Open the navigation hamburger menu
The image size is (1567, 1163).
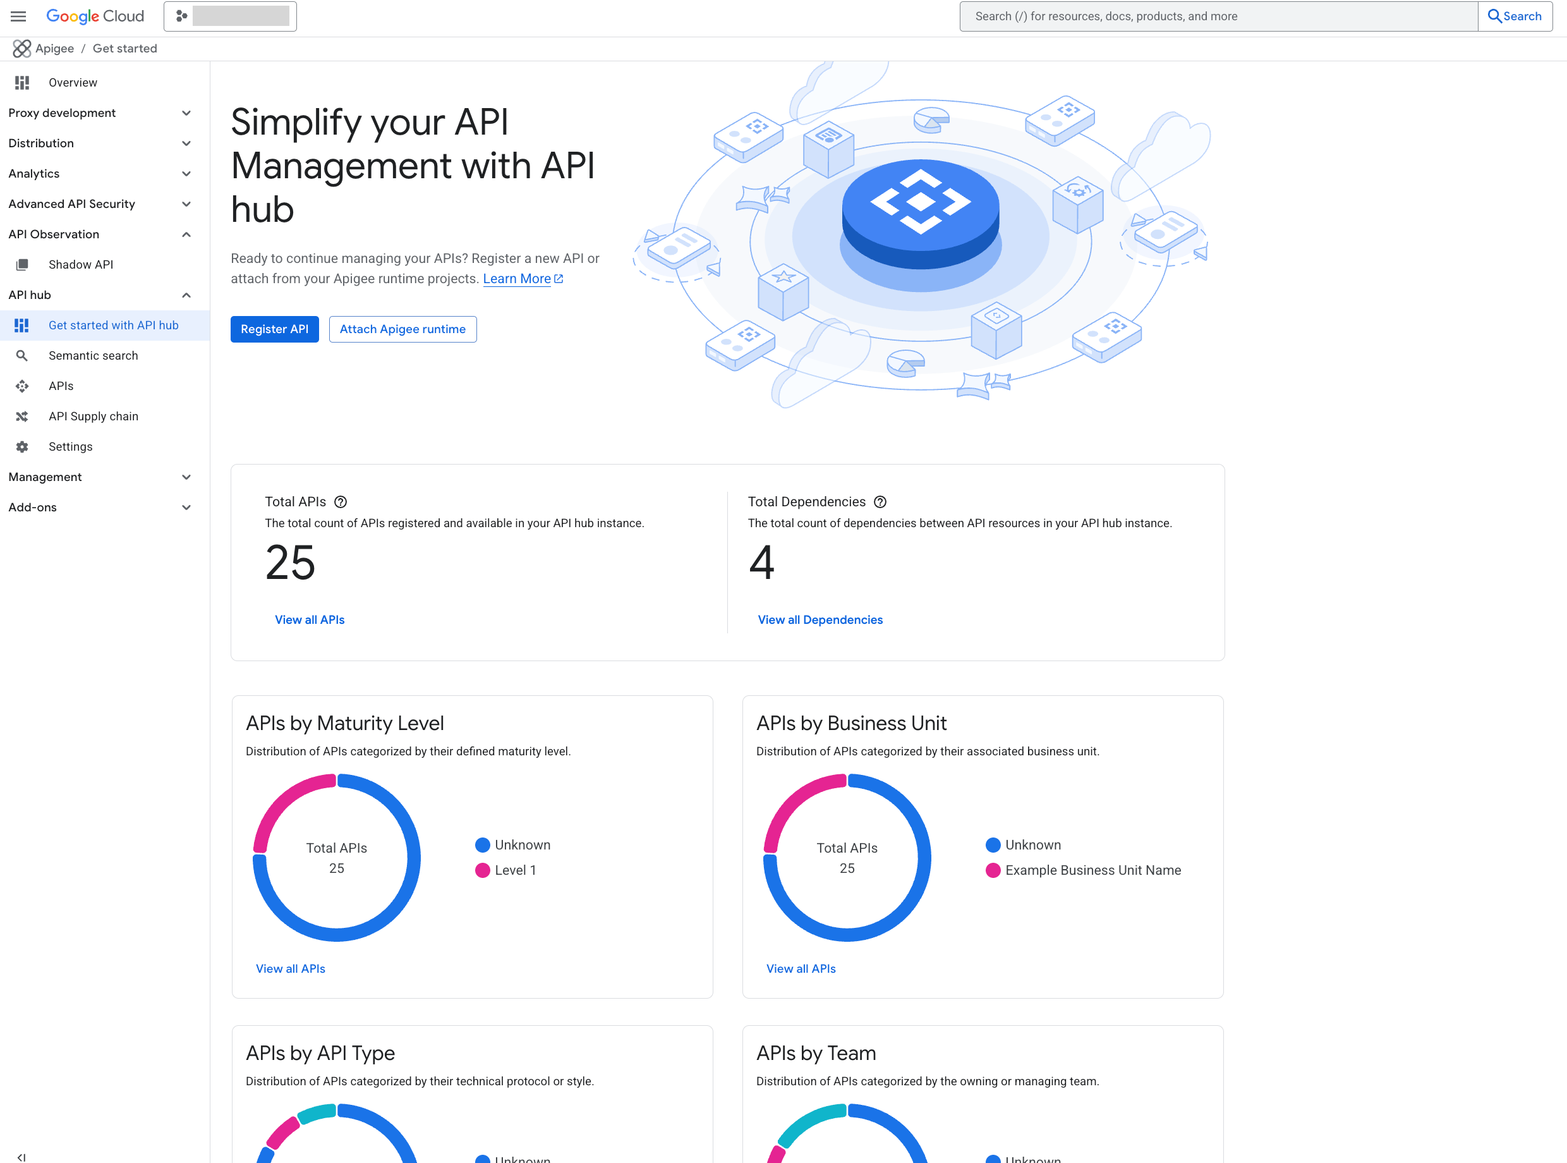pyautogui.click(x=18, y=16)
